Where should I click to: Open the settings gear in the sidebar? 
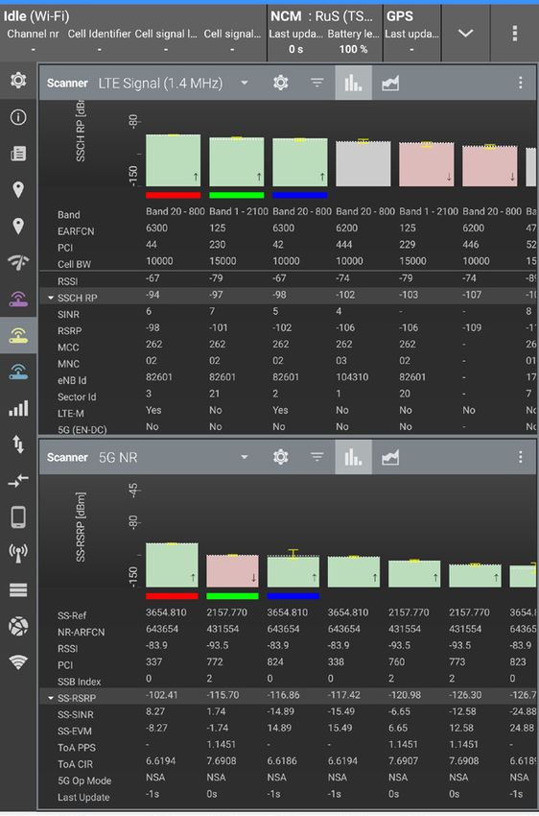point(18,80)
